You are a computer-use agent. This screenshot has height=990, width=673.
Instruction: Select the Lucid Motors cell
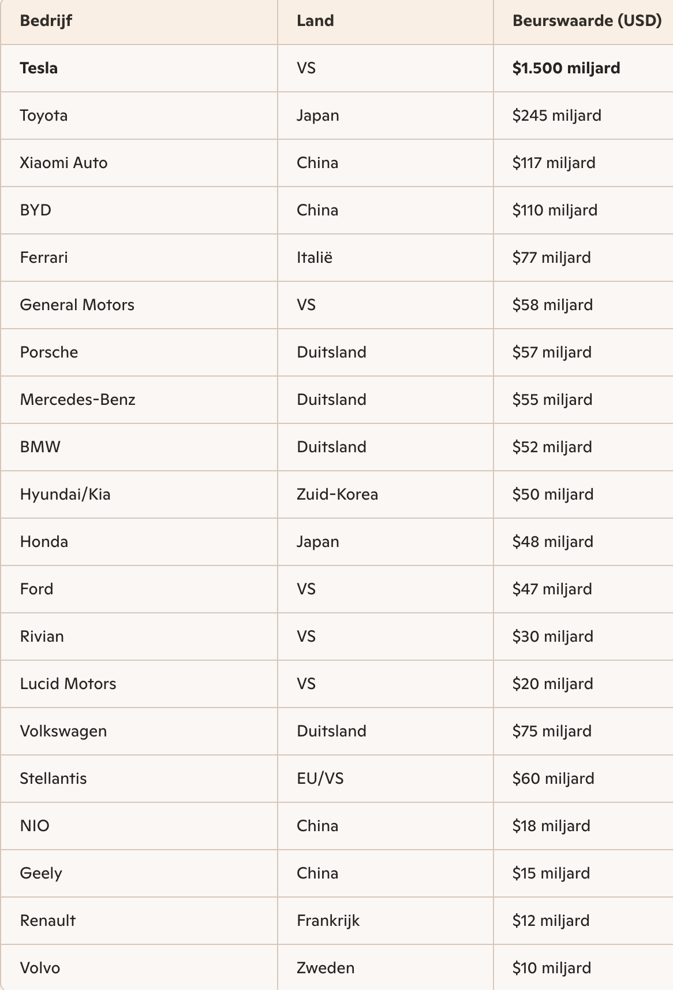tap(68, 684)
